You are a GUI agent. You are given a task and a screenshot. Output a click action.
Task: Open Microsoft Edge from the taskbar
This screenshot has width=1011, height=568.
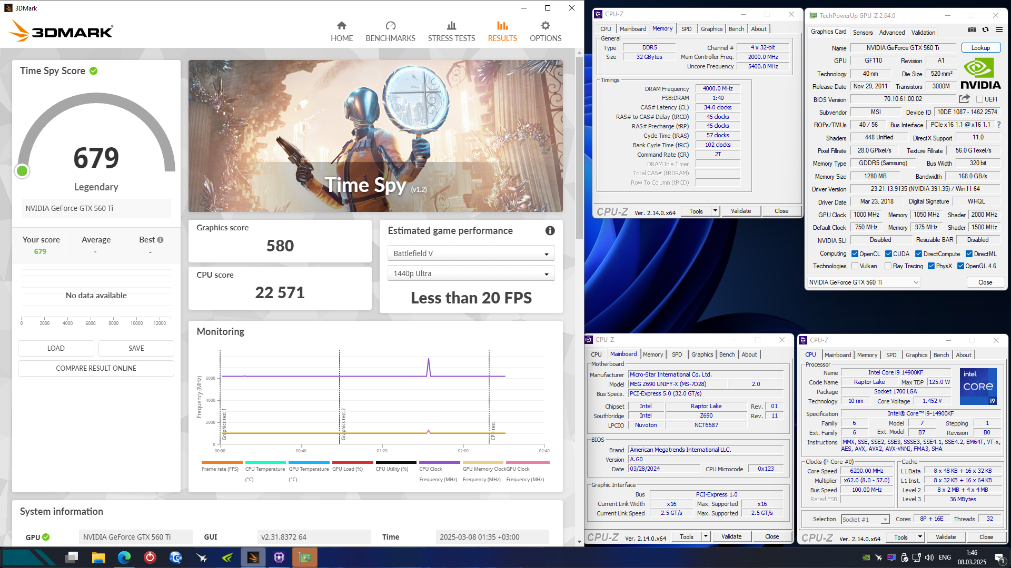[124, 557]
